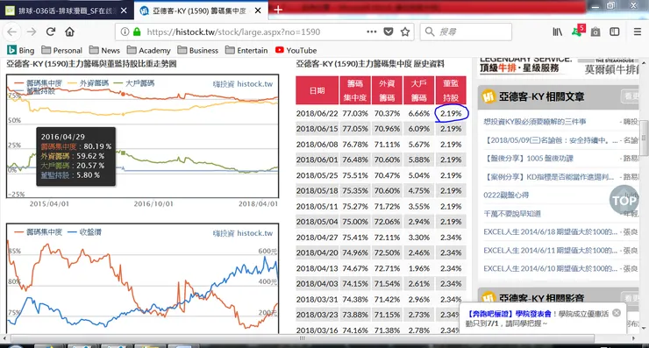649x348 pixels.
Task: Close the 排球-036话 tab
Action: (124, 11)
